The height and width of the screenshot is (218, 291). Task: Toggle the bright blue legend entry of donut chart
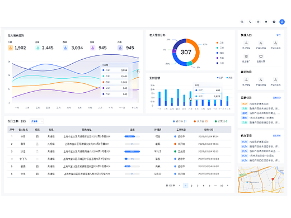pos(220,53)
